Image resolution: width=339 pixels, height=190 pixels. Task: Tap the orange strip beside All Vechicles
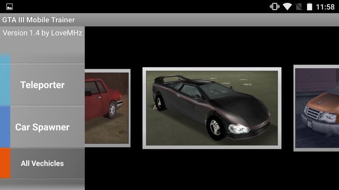point(5,163)
